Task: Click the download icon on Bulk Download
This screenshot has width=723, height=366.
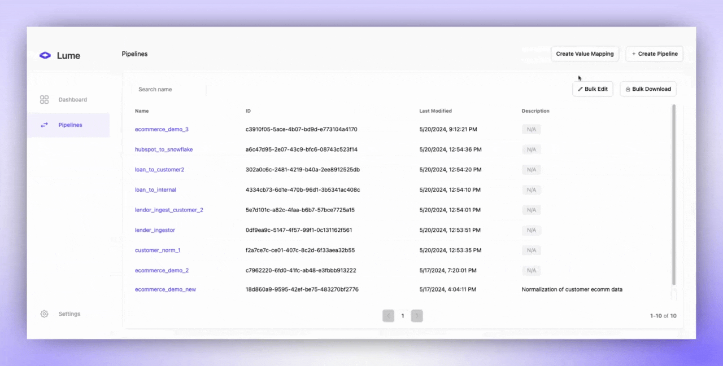Action: (628, 89)
